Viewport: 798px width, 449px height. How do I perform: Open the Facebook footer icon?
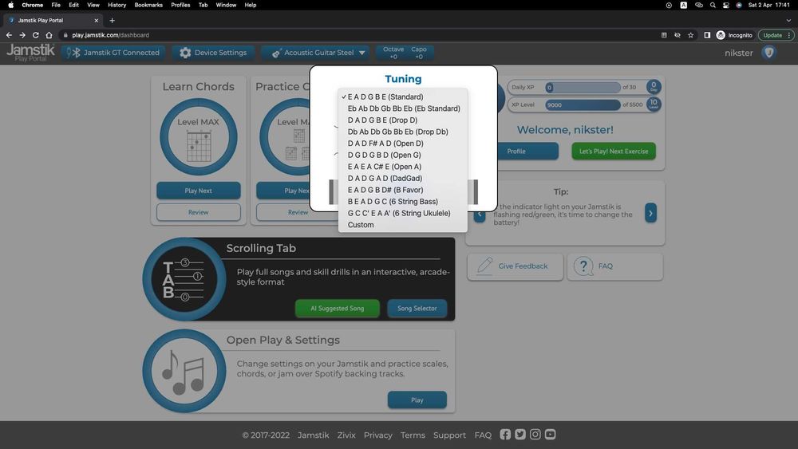pyautogui.click(x=505, y=435)
